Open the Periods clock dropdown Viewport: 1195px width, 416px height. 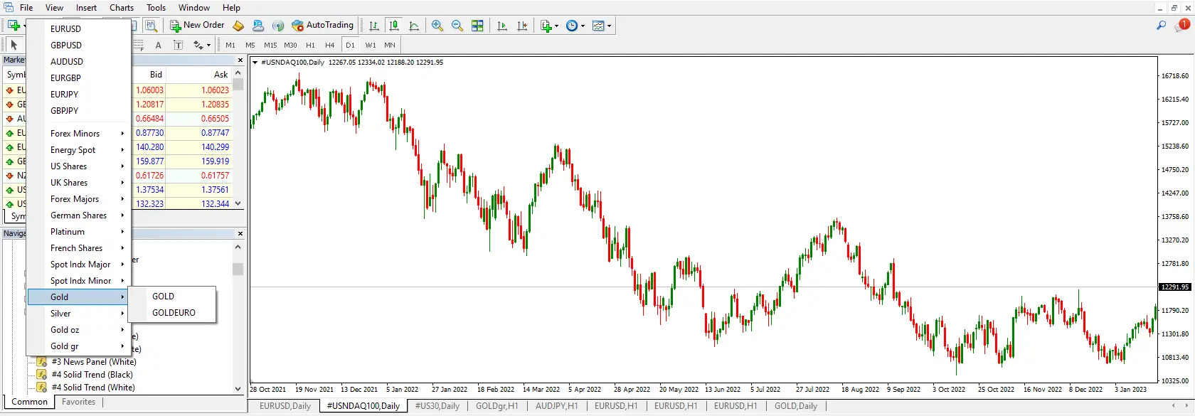575,26
